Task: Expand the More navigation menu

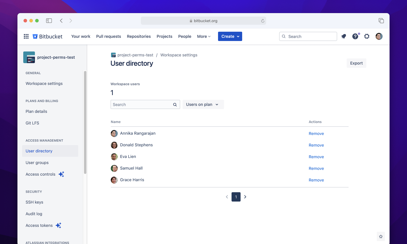Action: (203, 36)
